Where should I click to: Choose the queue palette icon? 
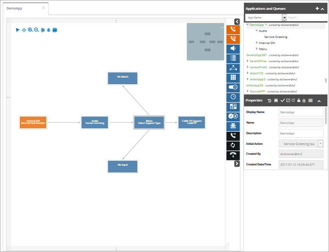pyautogui.click(x=233, y=126)
